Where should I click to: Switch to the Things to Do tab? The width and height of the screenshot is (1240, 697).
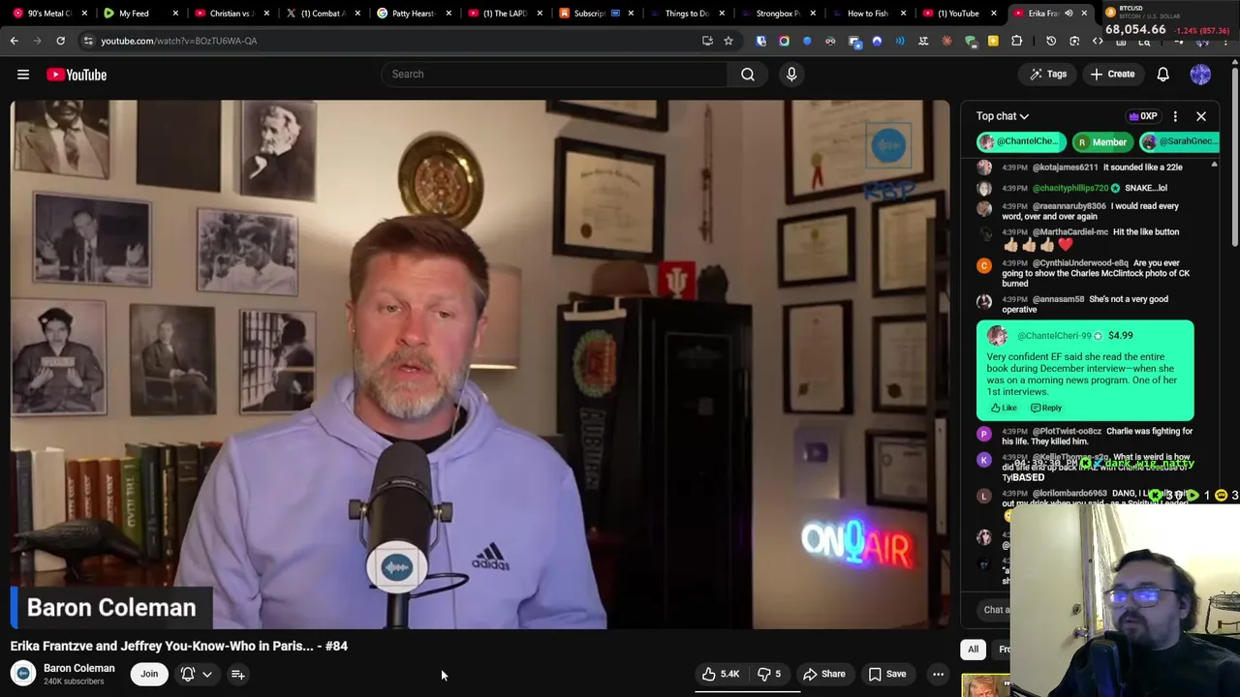tap(686, 14)
